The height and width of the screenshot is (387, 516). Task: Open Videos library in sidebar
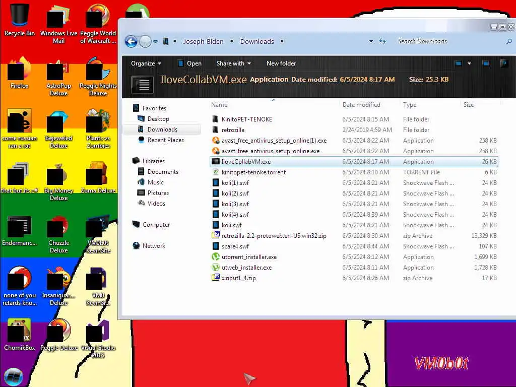[x=156, y=203]
